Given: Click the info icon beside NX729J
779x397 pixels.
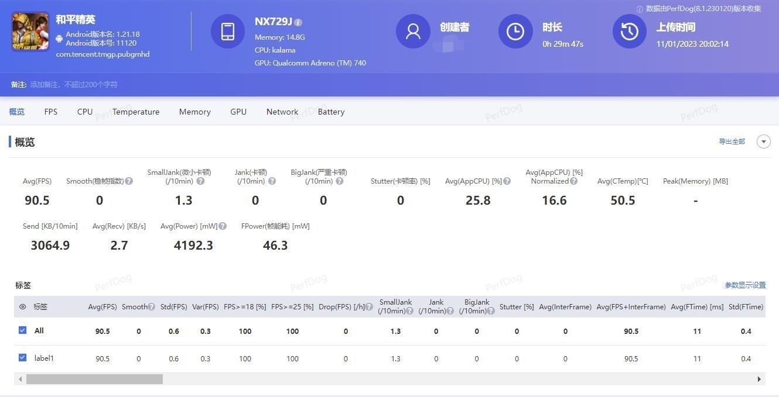Looking at the screenshot, I should (298, 22).
